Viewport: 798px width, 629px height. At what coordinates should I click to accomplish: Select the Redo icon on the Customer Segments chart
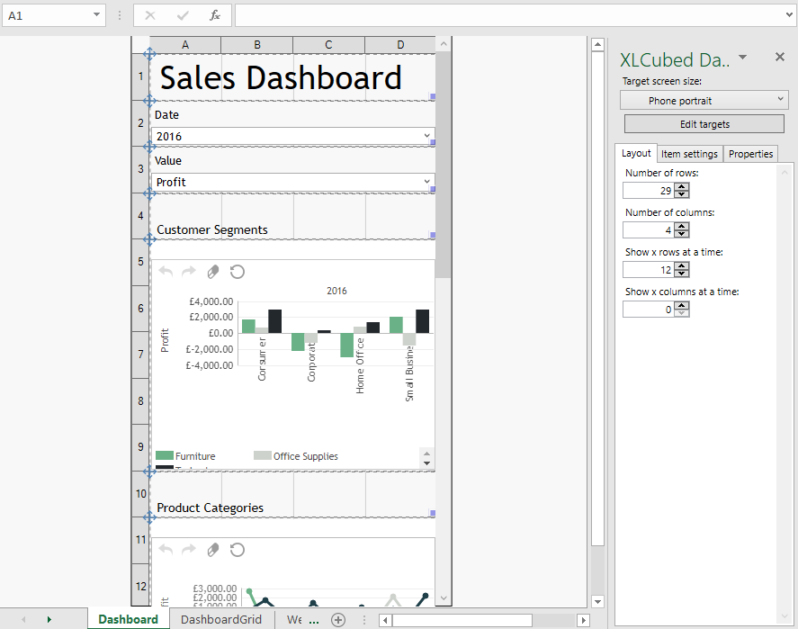click(x=188, y=271)
